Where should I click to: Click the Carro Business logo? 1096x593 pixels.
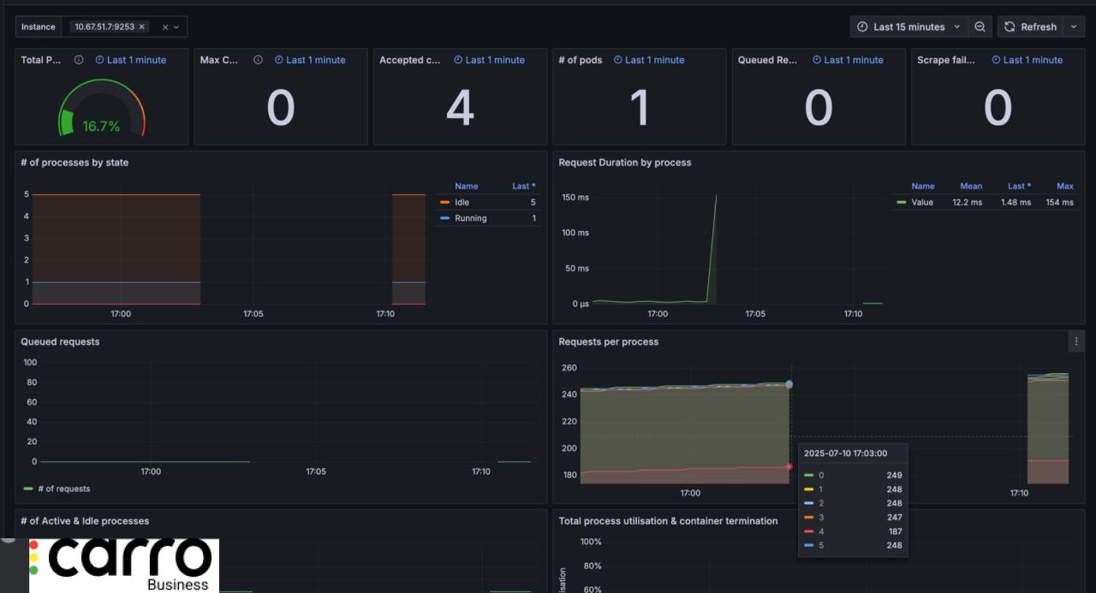point(124,565)
